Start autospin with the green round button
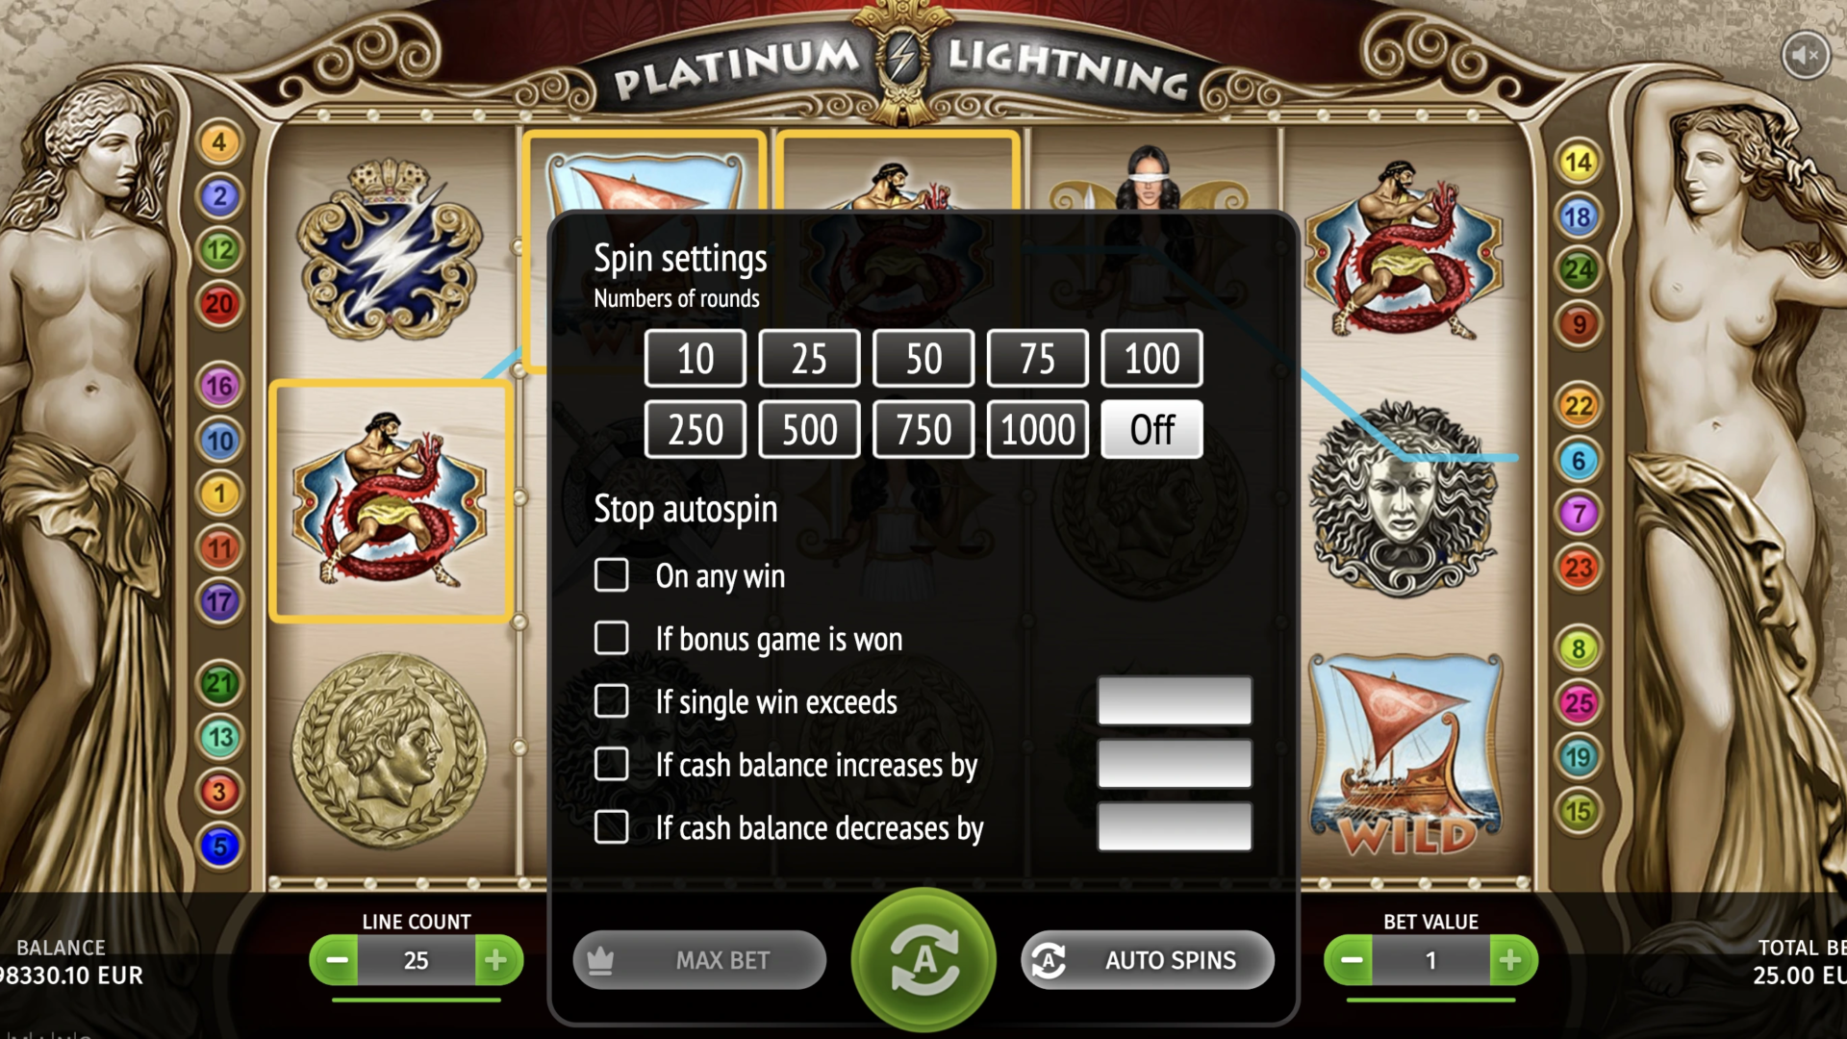 (x=923, y=959)
